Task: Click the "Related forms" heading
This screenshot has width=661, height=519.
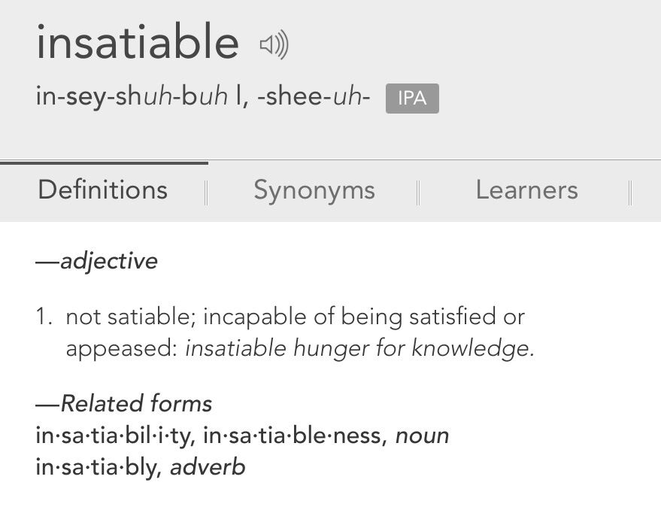Action: coord(135,404)
